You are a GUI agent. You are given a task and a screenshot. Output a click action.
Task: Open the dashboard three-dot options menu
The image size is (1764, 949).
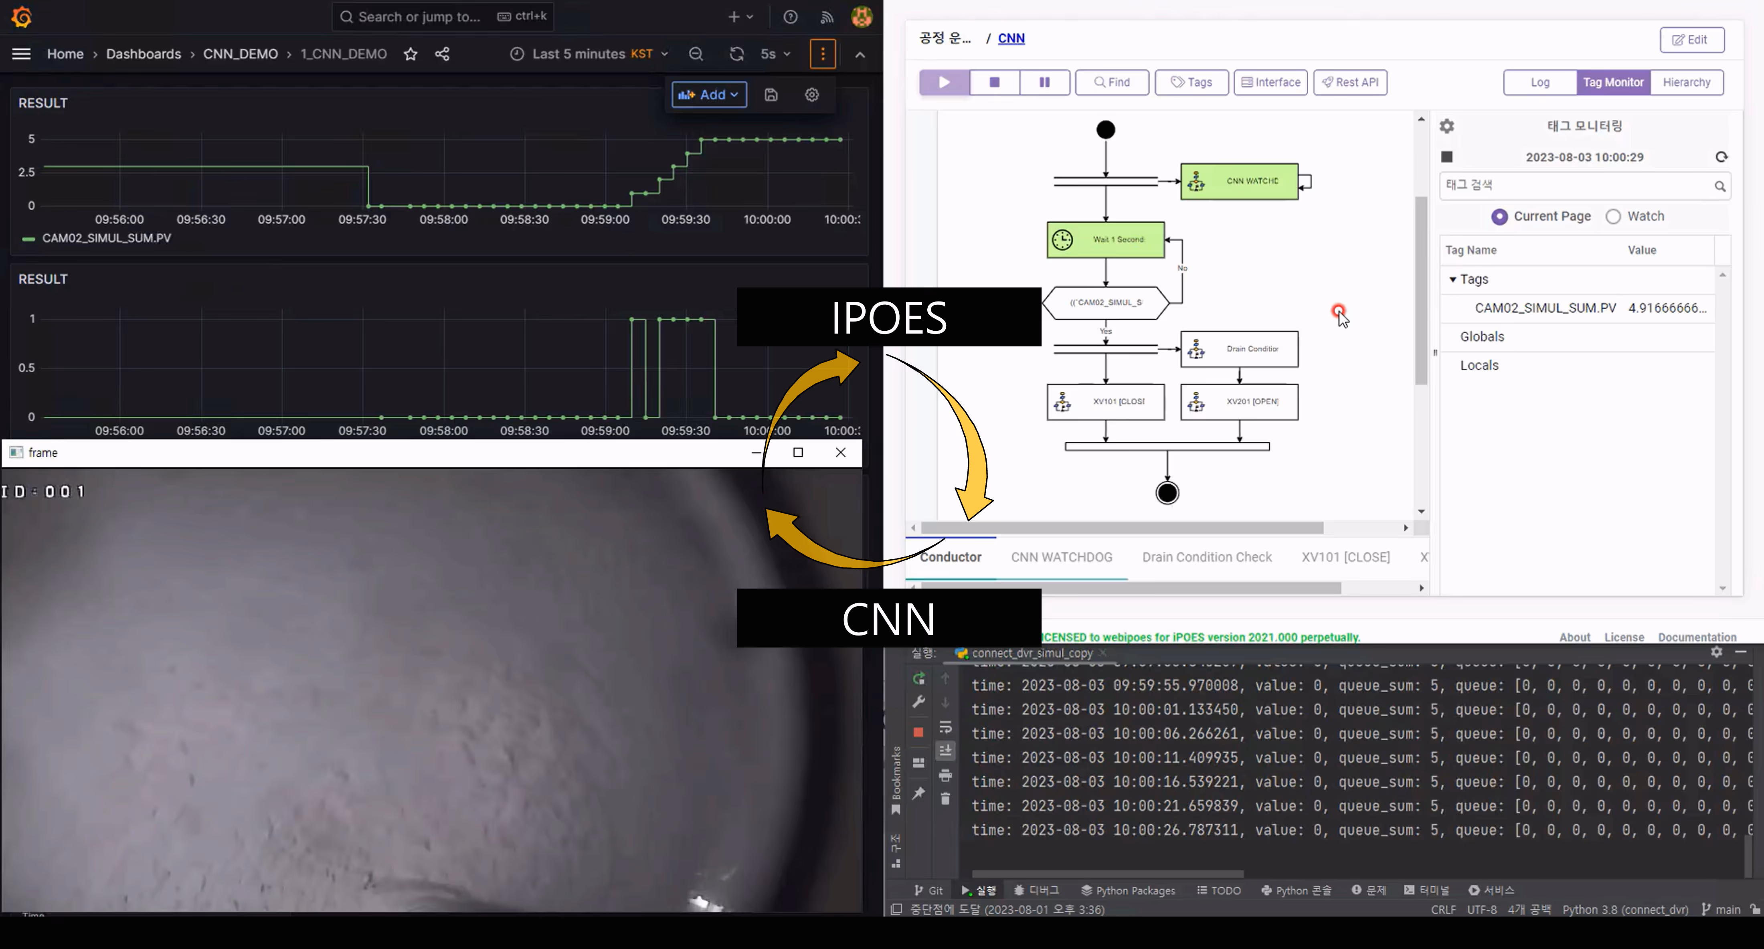tap(822, 53)
